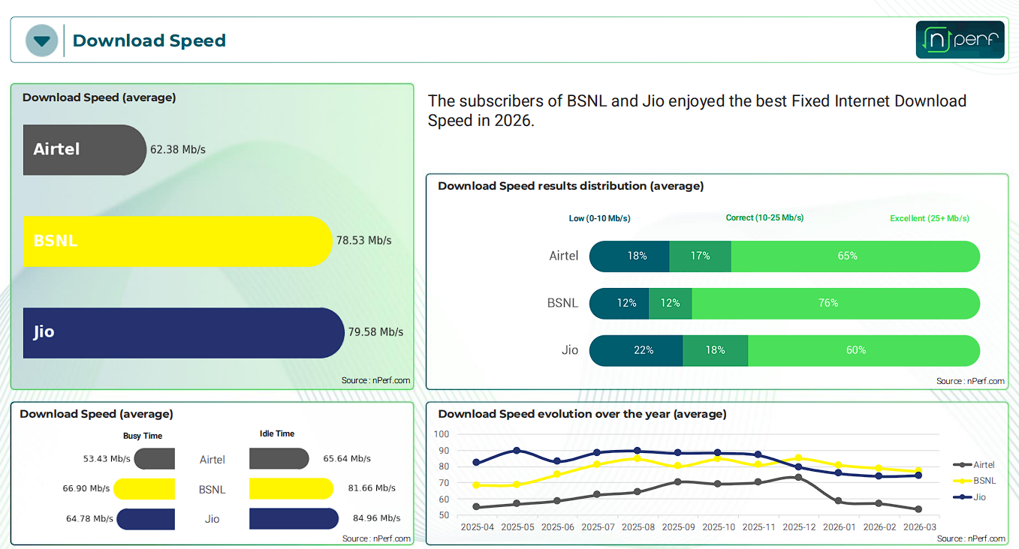Click the download arrow icon in header
The width and height of the screenshot is (1019, 549).
(x=41, y=40)
